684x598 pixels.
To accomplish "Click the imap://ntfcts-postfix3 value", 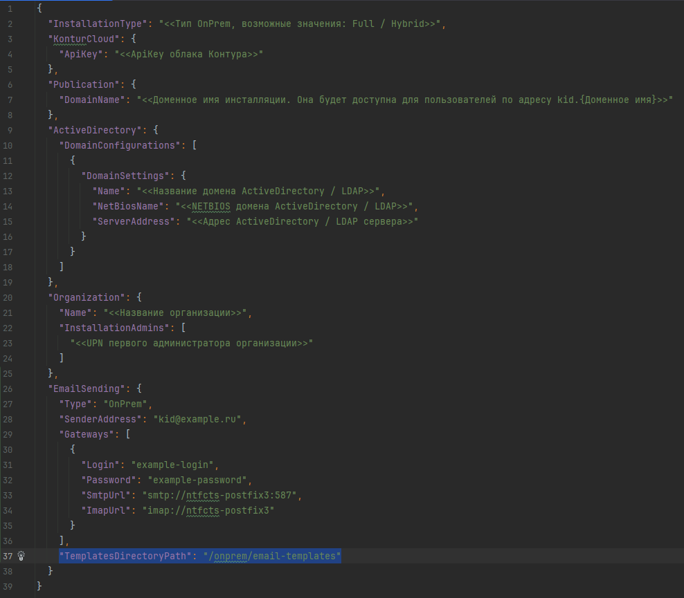I will 208,510.
